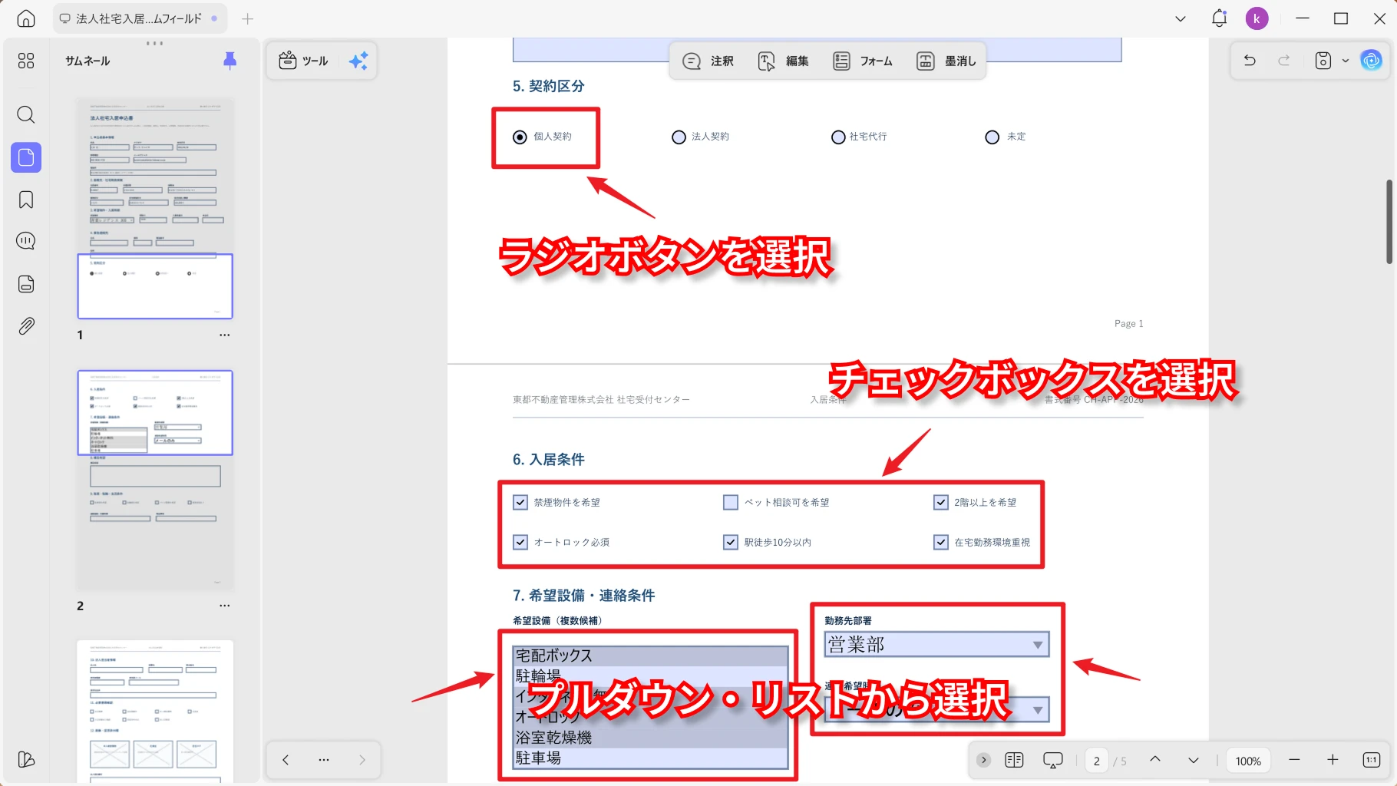Collapse the bottom toolbar with arrow circle
The image size is (1397, 786).
point(983,760)
